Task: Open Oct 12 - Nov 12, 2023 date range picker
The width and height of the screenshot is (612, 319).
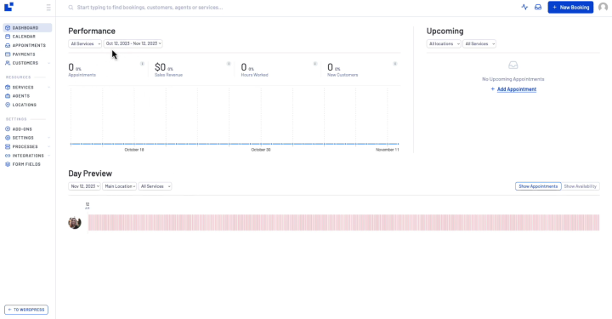Action: [x=133, y=43]
